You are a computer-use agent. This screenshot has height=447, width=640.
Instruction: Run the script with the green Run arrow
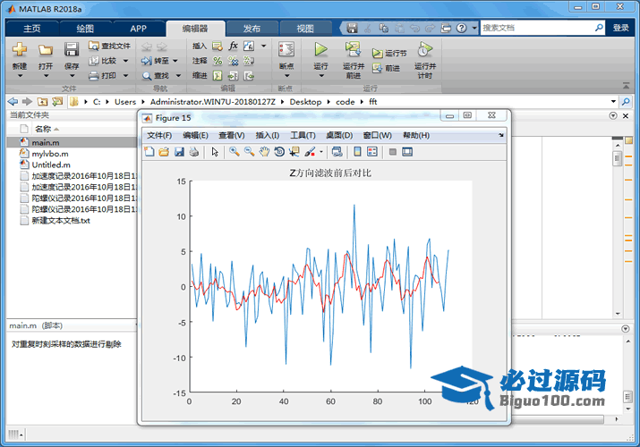(x=320, y=49)
